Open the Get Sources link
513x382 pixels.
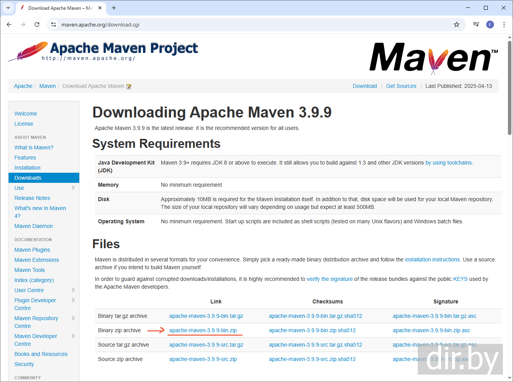point(401,86)
